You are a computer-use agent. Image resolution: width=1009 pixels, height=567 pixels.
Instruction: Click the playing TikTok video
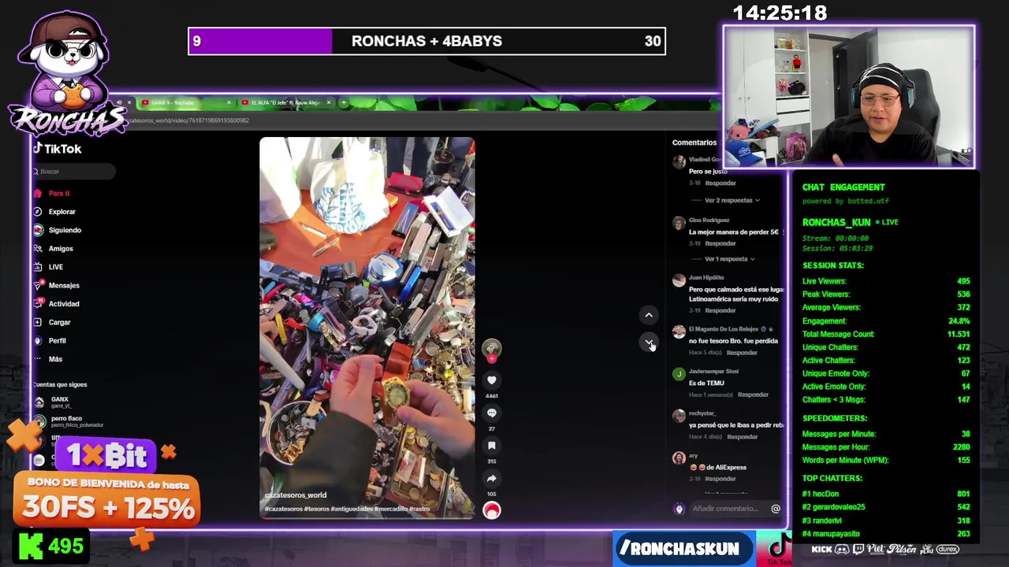(367, 328)
